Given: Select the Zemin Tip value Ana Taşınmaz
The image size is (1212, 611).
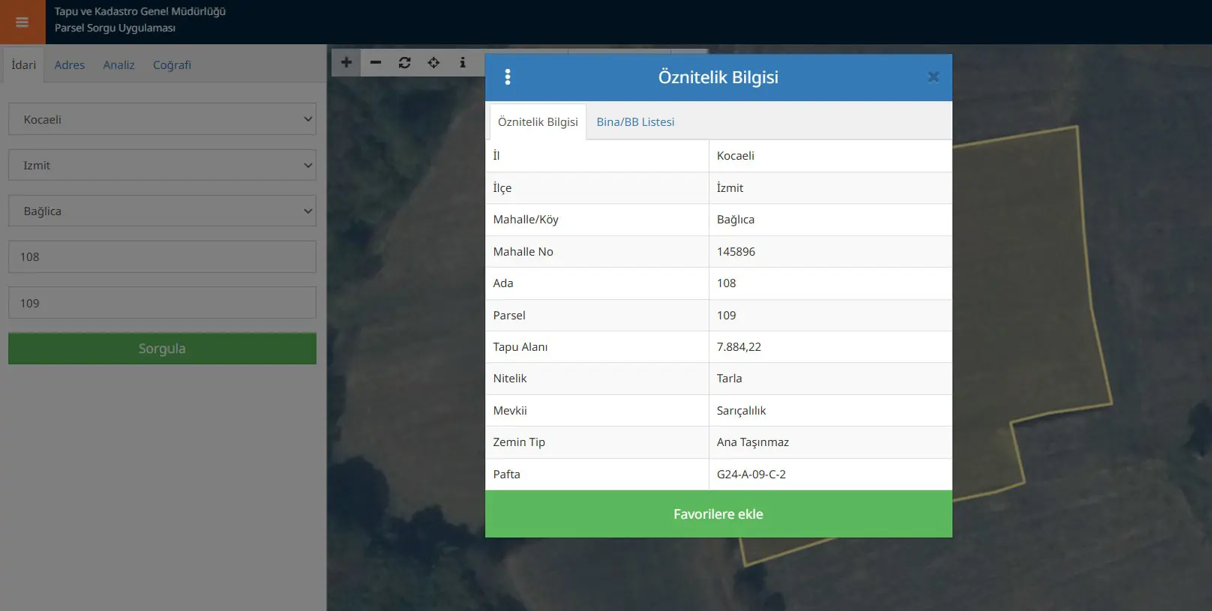Looking at the screenshot, I should tap(752, 442).
